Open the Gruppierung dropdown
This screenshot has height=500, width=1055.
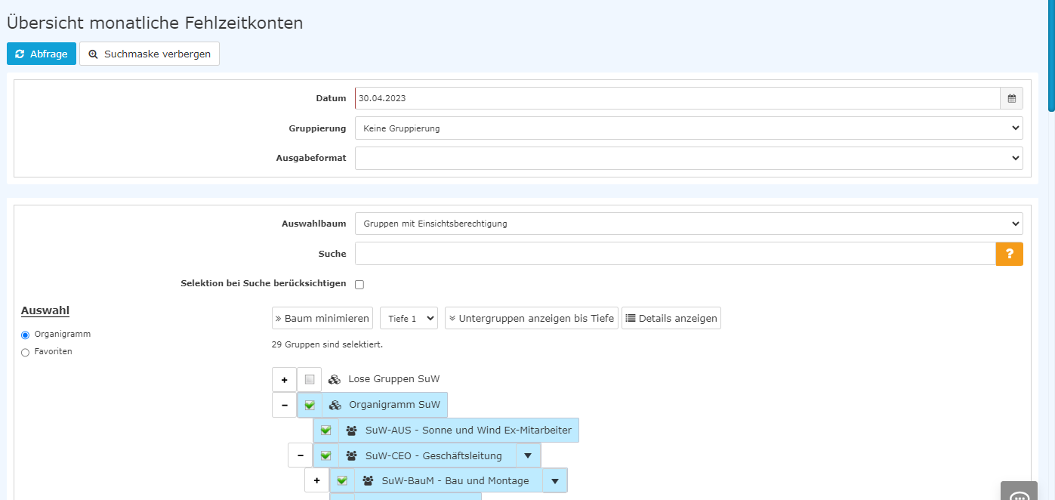[688, 128]
